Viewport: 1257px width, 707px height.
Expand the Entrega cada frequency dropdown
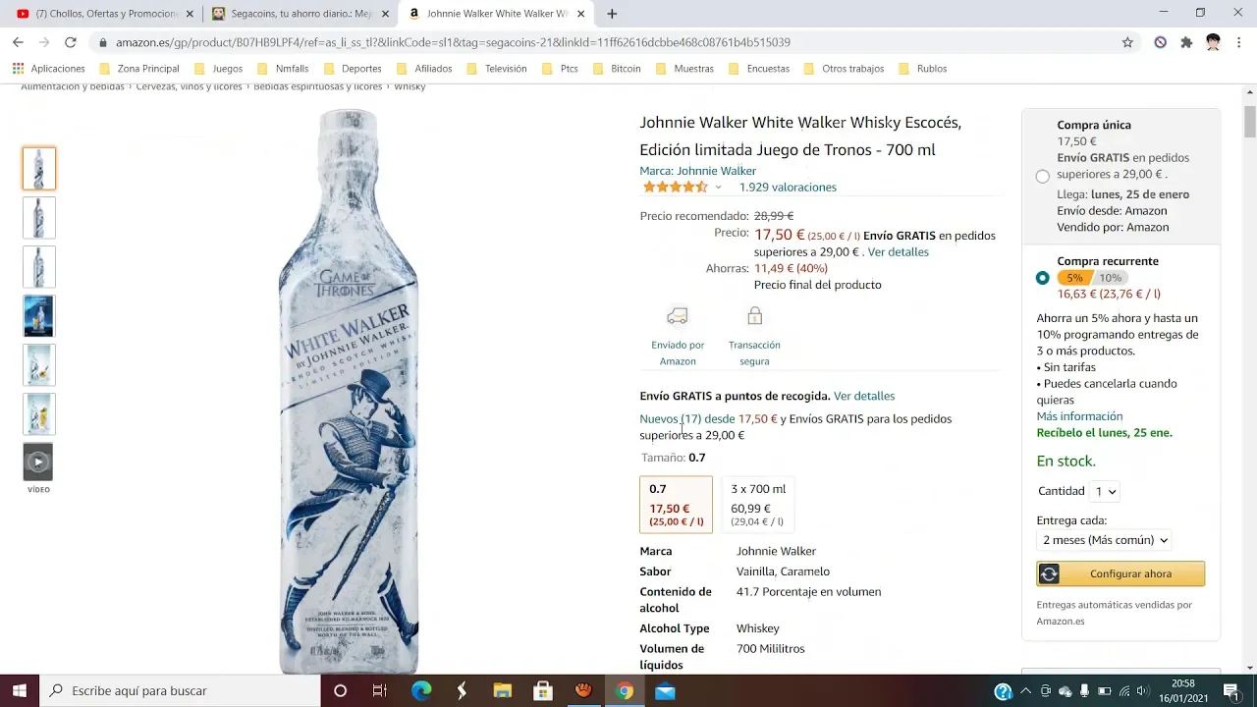tap(1105, 540)
